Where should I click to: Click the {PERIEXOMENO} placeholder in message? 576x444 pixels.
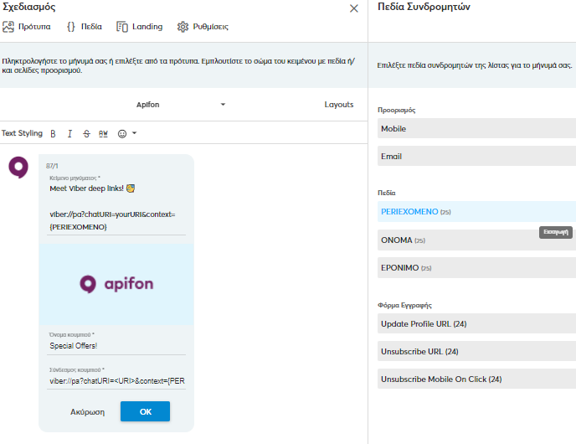point(78,227)
